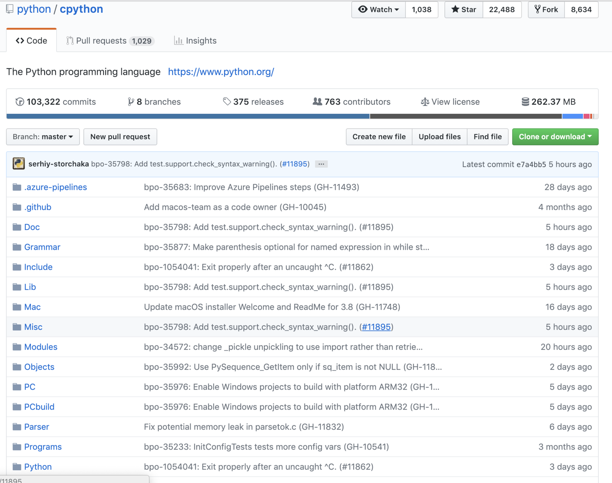
Task: Open the parsetok.c memory leak commit message
Action: pyautogui.click(x=244, y=427)
